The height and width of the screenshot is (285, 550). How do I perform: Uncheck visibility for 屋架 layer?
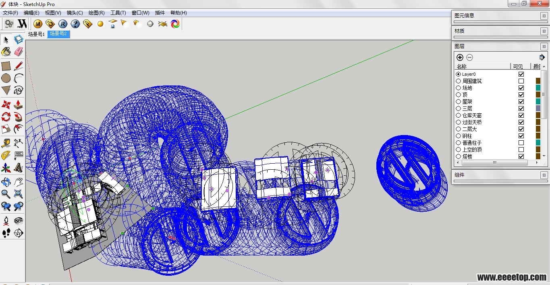(x=521, y=102)
